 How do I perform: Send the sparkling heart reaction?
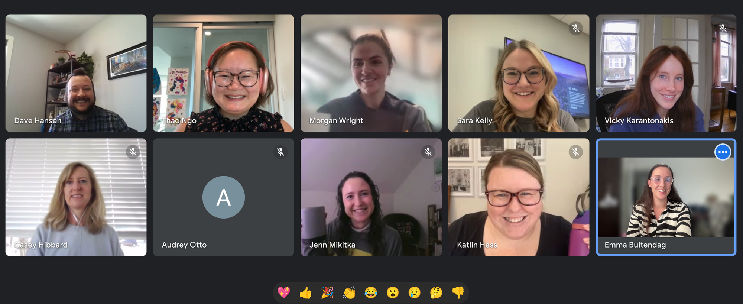click(x=284, y=292)
